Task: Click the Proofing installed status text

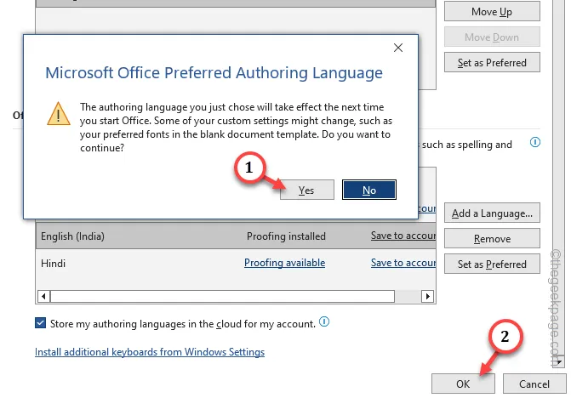Action: (x=286, y=236)
